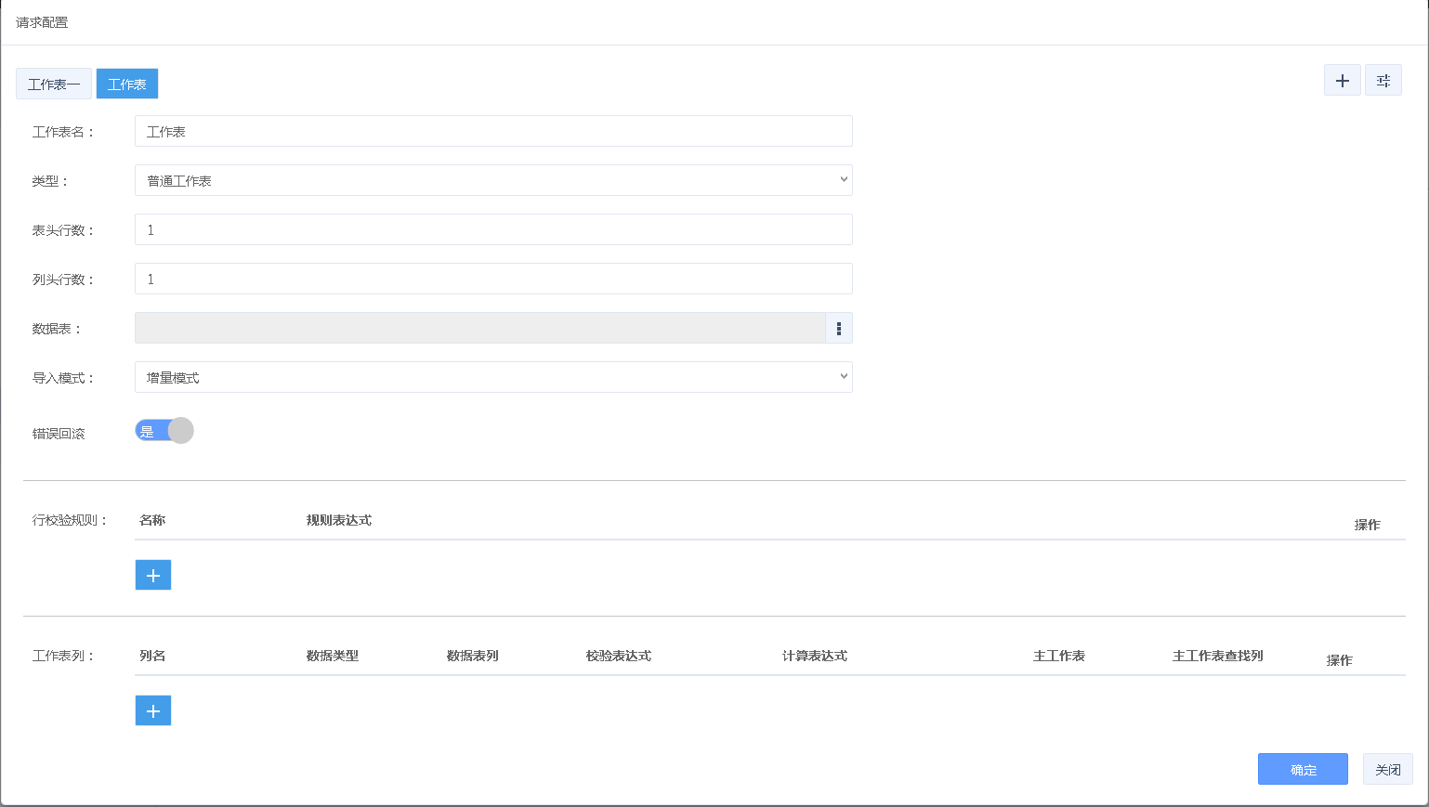Click the three-dot button in 数据表 field
The width and height of the screenshot is (1429, 807).
pos(838,329)
